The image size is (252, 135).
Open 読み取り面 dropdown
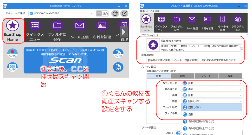(x=211, y=89)
